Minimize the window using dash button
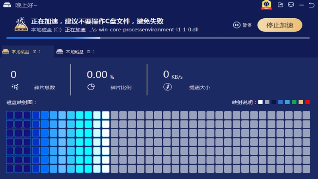Screen dimensions: 318x179 click(x=302, y=5)
